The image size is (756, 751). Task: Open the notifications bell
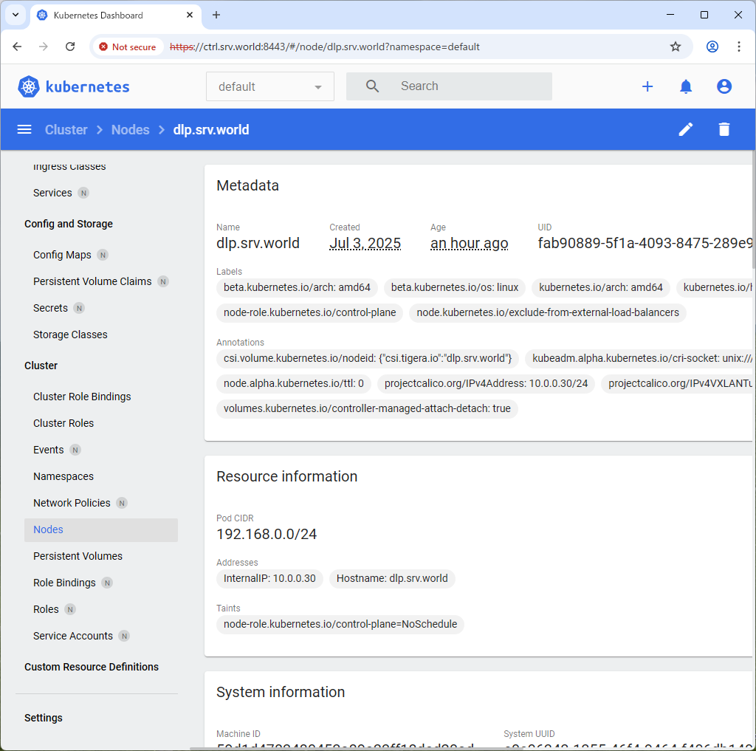tap(686, 86)
